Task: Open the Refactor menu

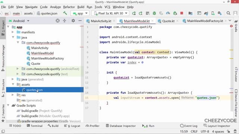Action: pos(69,7)
